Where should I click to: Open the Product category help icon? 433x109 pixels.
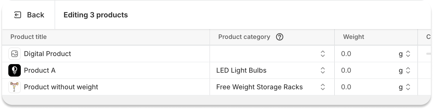click(280, 37)
